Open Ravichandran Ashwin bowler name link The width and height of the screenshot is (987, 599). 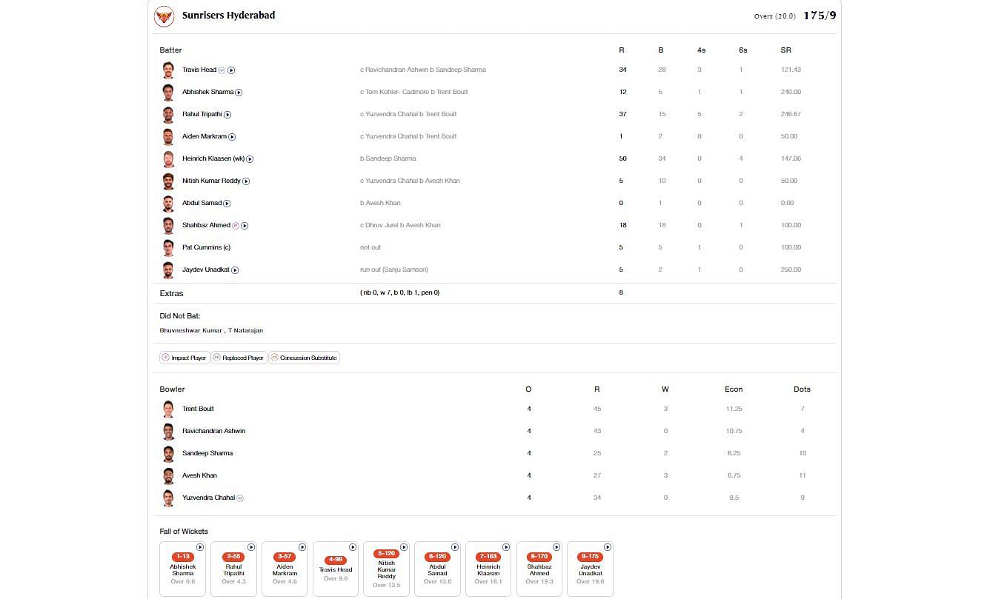[x=213, y=431]
